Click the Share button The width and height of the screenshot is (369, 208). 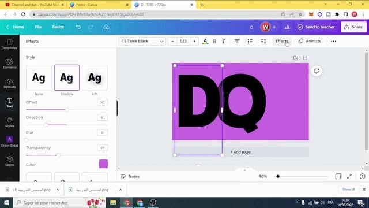coord(353,27)
